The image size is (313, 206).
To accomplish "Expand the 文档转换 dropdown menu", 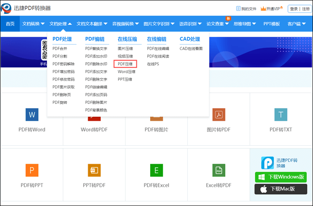I will 34,24.
